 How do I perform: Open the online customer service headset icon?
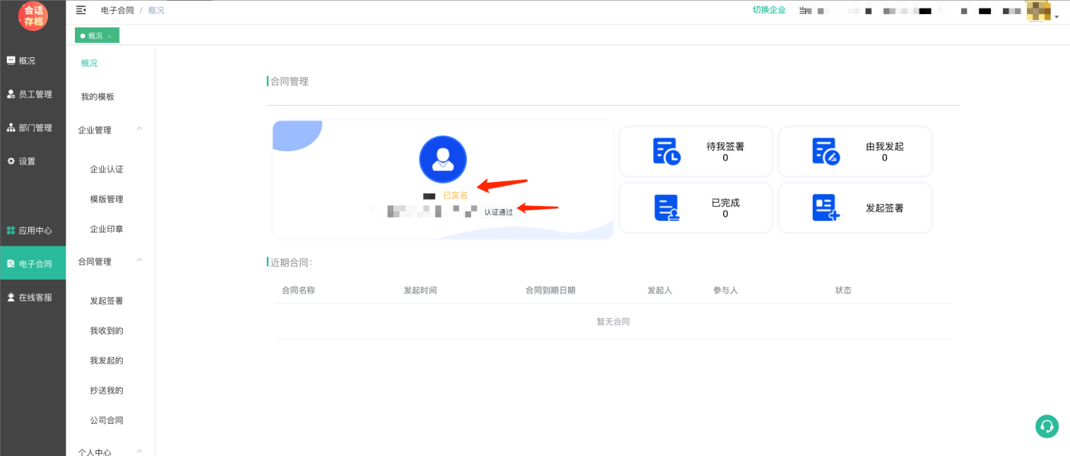click(x=1047, y=426)
